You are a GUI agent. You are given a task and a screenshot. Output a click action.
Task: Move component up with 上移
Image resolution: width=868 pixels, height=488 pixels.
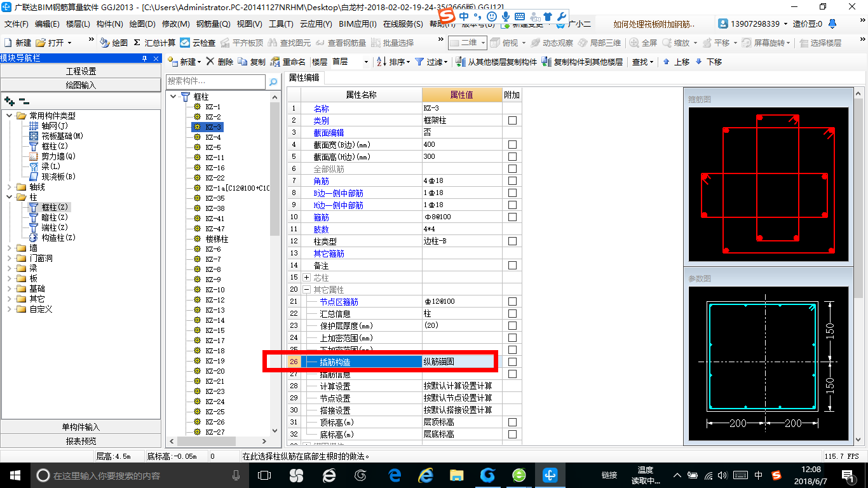pos(676,62)
